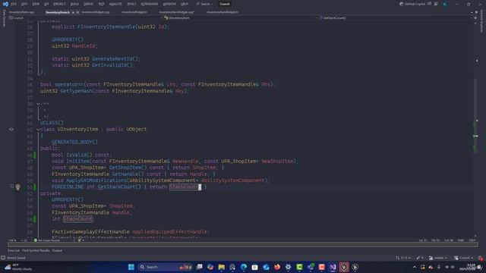Open the Project menu

(x=59, y=4)
